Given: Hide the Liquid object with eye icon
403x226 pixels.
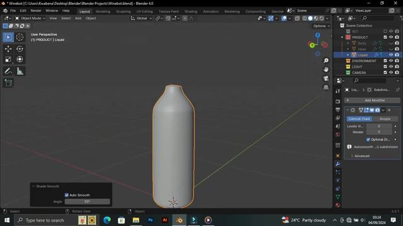Looking at the screenshot, I should click(391, 55).
